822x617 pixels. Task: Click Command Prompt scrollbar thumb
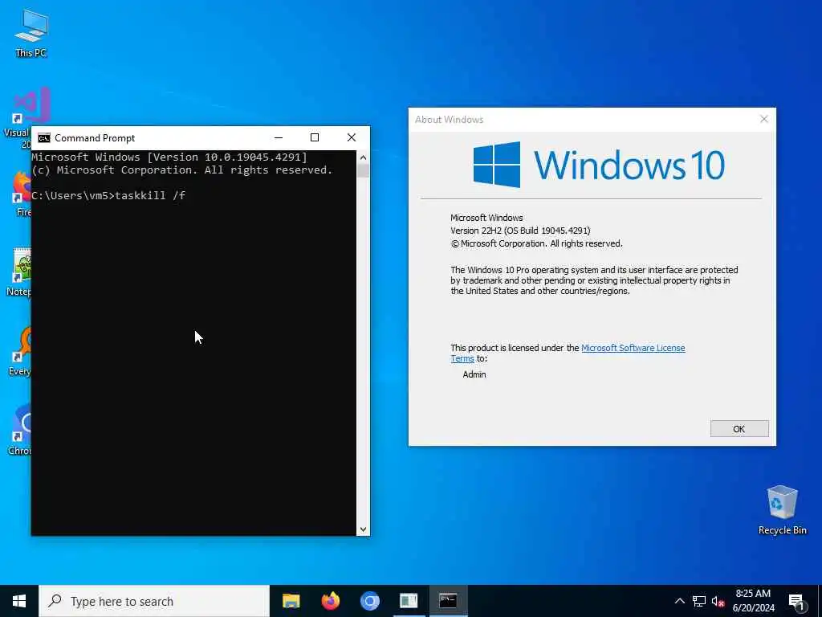coord(363,170)
